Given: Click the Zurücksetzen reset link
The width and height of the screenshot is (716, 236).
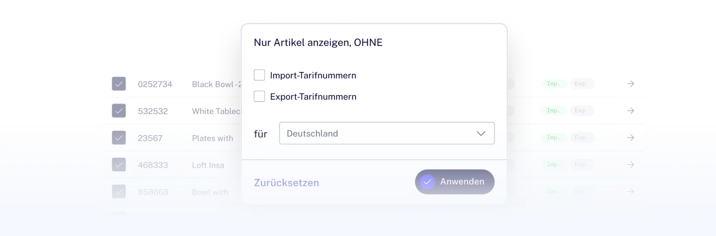Looking at the screenshot, I should (x=286, y=182).
